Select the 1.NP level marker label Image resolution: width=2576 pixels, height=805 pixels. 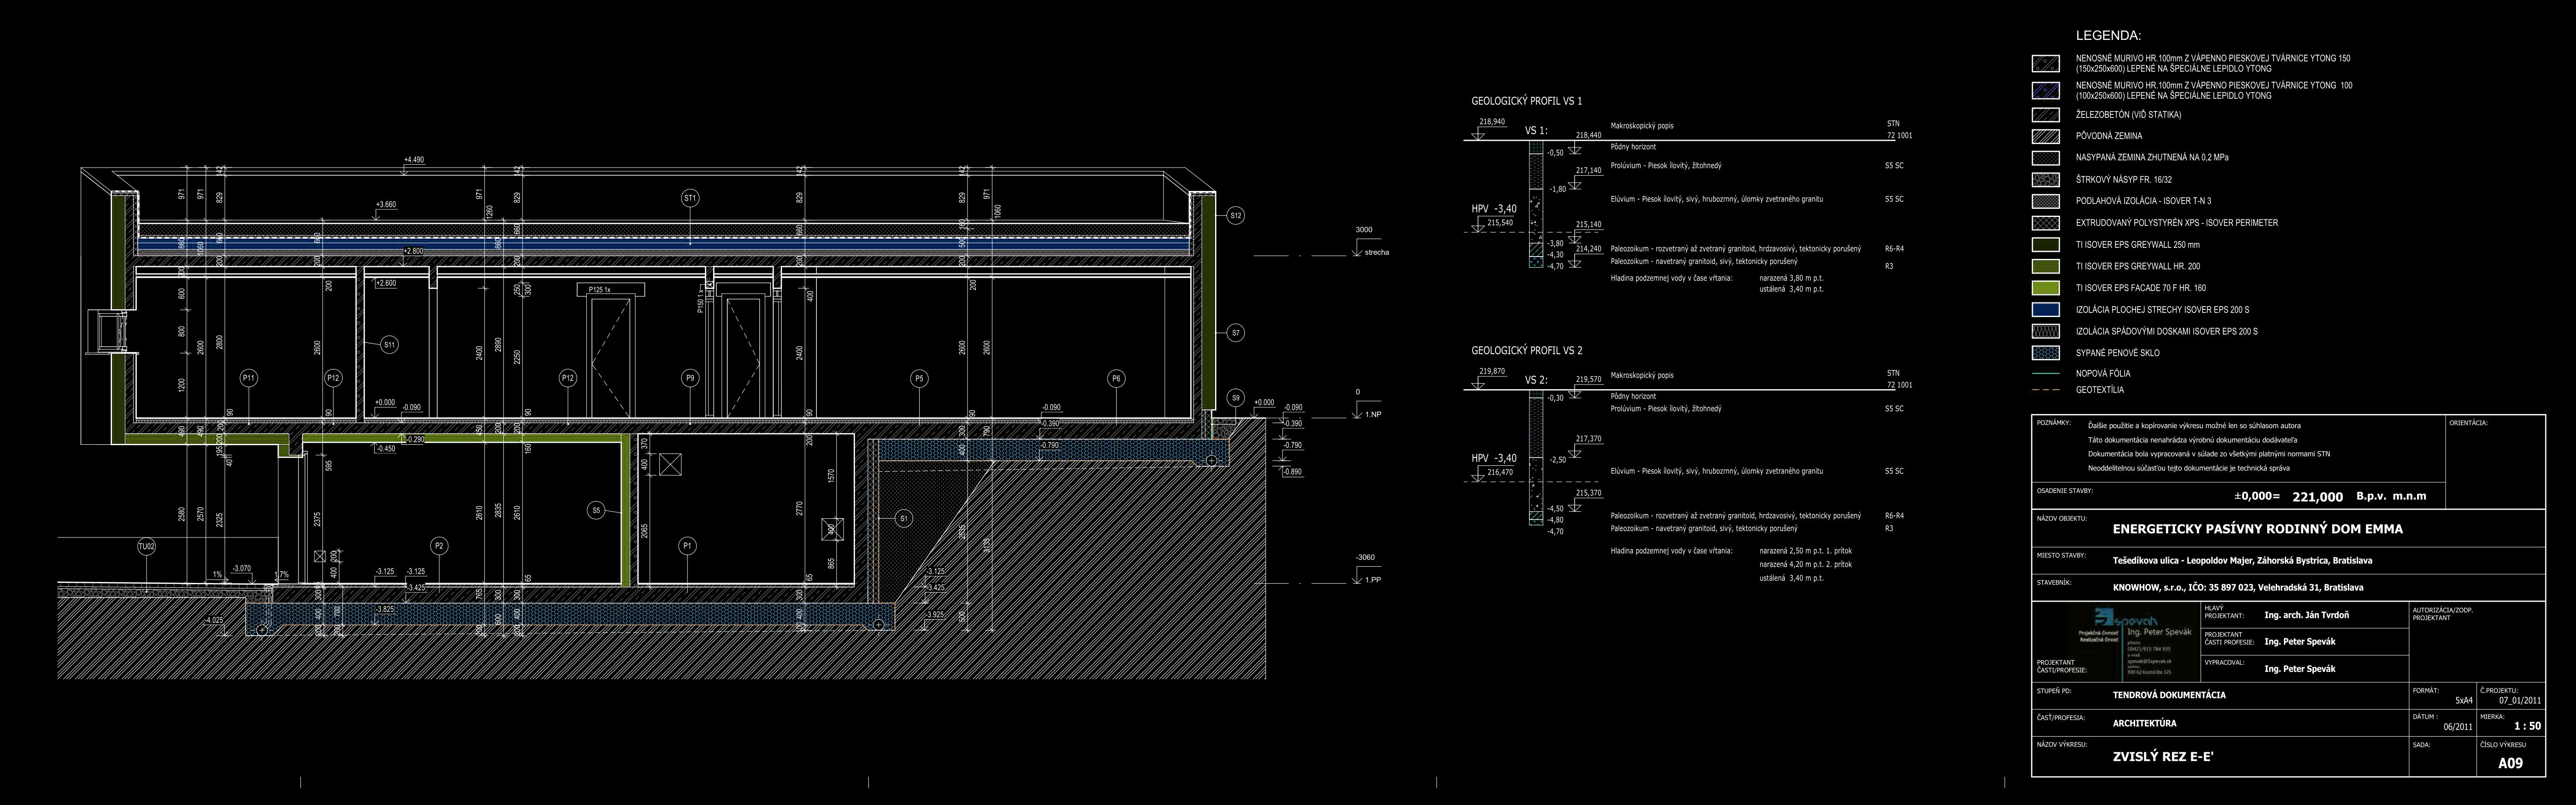click(x=1372, y=414)
